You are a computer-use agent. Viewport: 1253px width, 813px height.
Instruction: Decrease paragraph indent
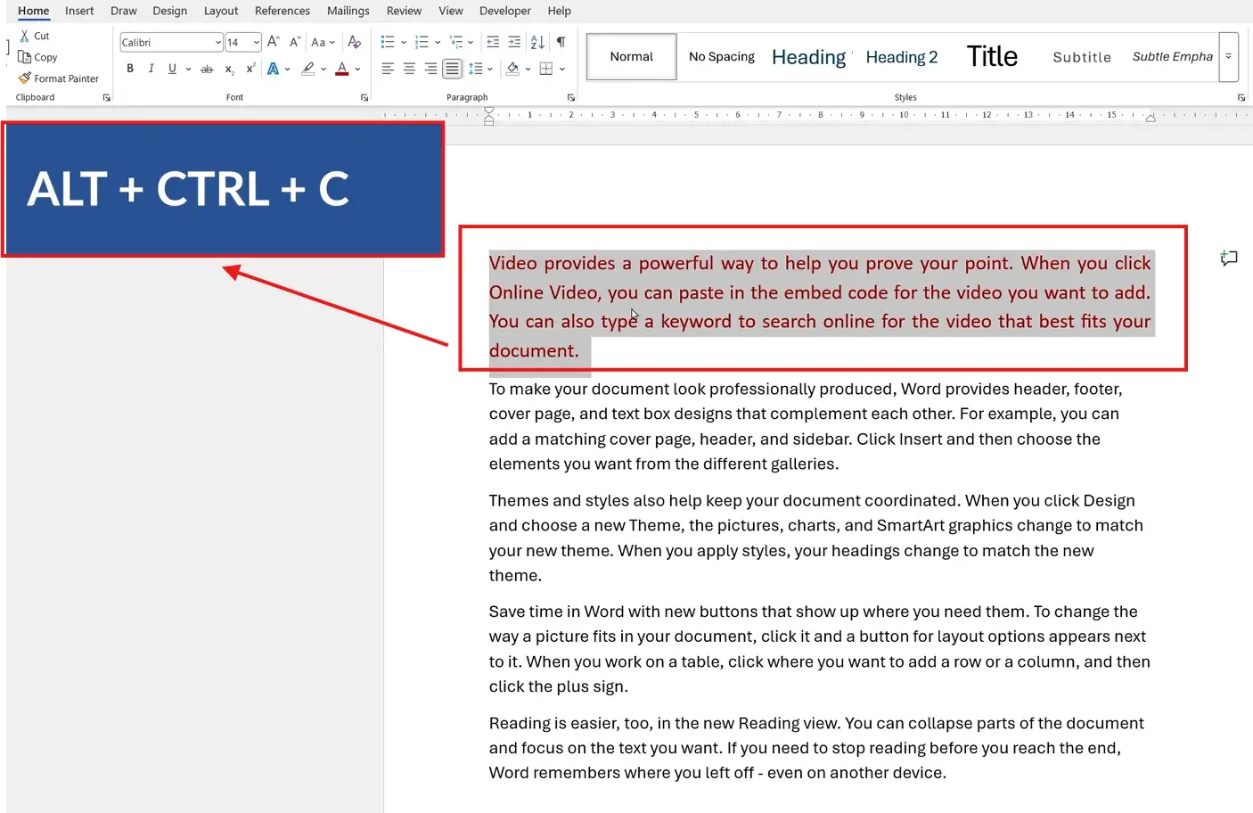pos(493,42)
